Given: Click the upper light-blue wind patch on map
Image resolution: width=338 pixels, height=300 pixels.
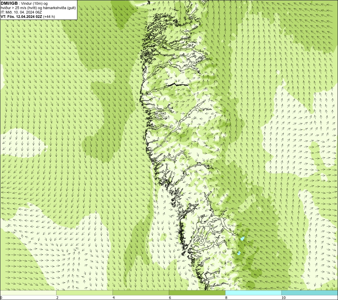Looking at the screenshot, I should [x=242, y=238].
